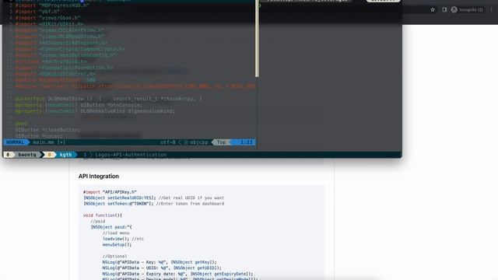
Task: Click the 1:23 cursor position indicator
Action: click(246, 142)
